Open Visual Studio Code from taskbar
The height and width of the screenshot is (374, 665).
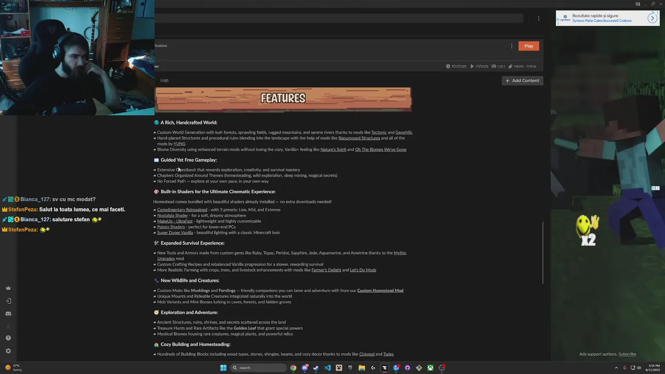(327, 368)
